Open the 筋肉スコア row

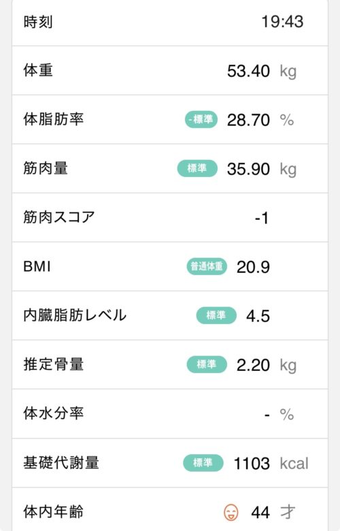[170, 217]
